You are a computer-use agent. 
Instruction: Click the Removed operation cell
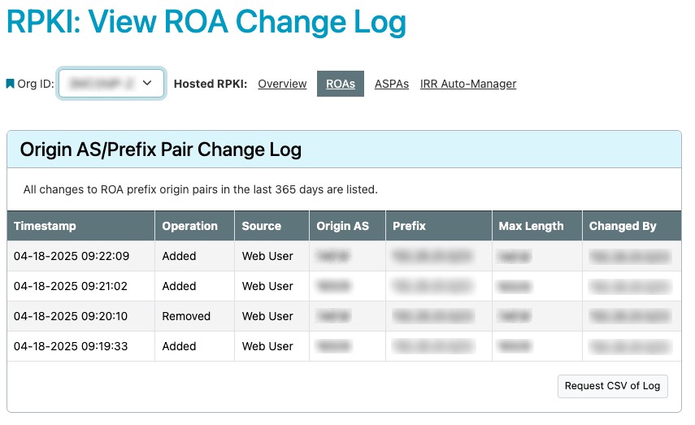click(186, 316)
